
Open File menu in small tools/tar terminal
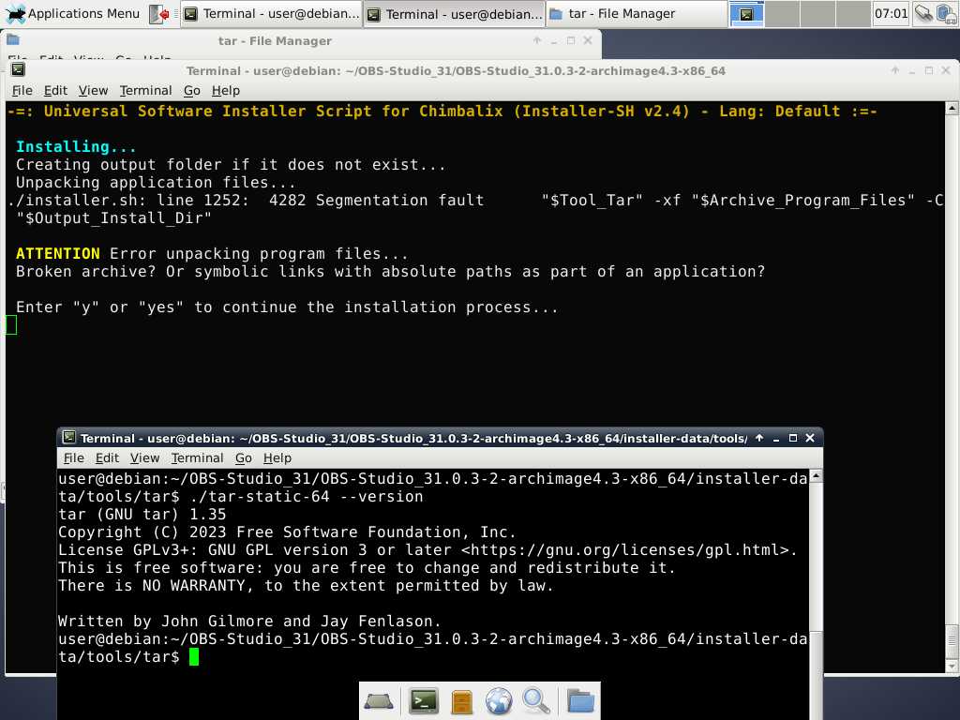point(73,457)
